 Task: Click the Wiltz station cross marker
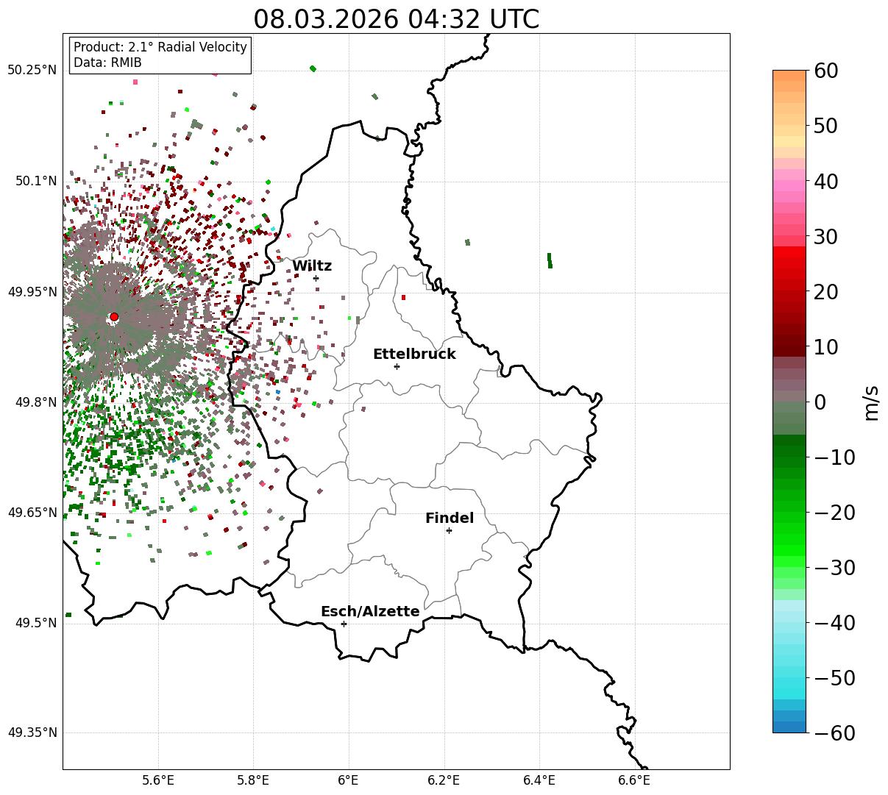click(x=316, y=278)
